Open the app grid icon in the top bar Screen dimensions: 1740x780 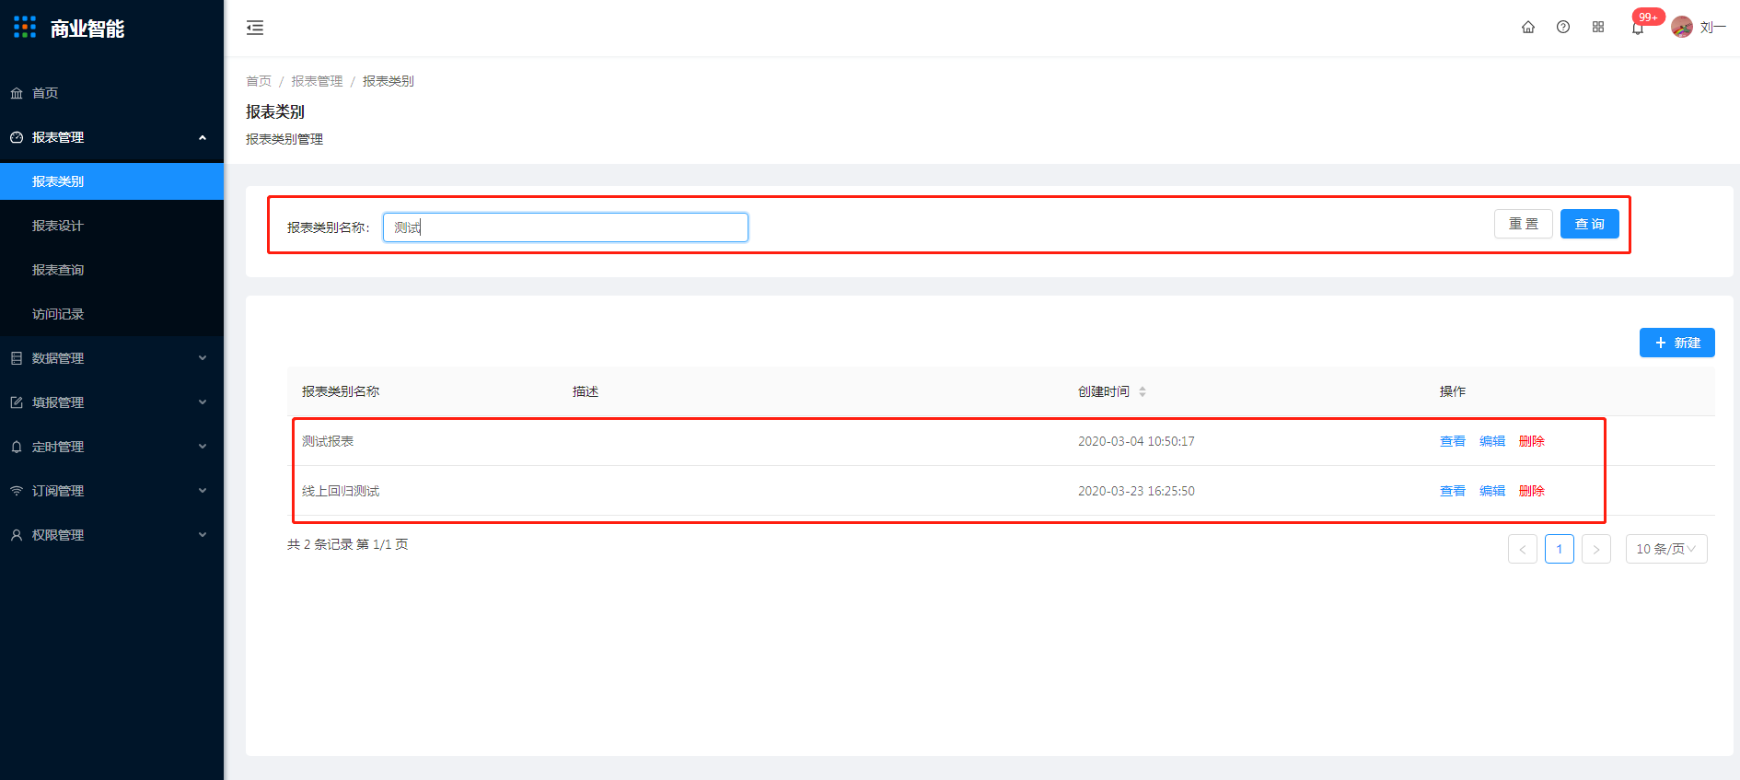click(x=1598, y=28)
